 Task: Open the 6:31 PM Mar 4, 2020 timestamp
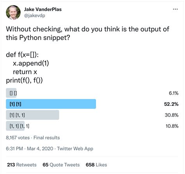pyautogui.click(x=30, y=149)
